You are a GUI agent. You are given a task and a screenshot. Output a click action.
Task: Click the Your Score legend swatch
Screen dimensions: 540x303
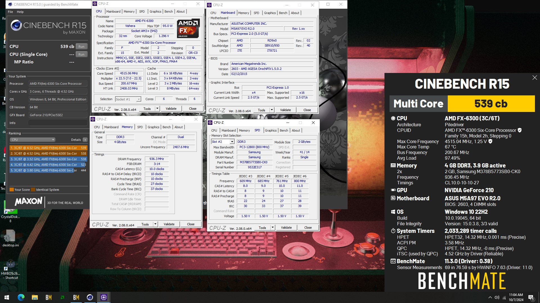(x=12, y=190)
